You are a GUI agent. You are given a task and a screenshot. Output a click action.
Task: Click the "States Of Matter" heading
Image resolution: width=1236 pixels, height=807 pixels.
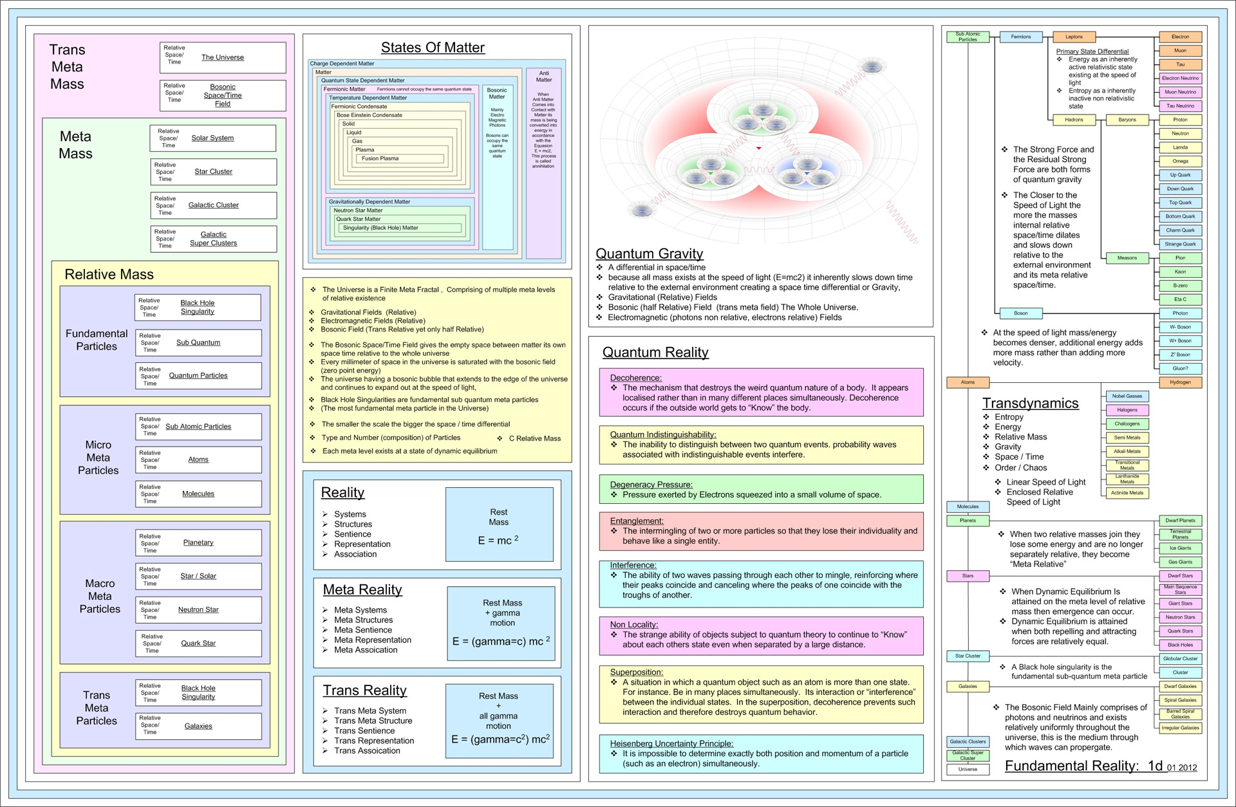(x=433, y=48)
